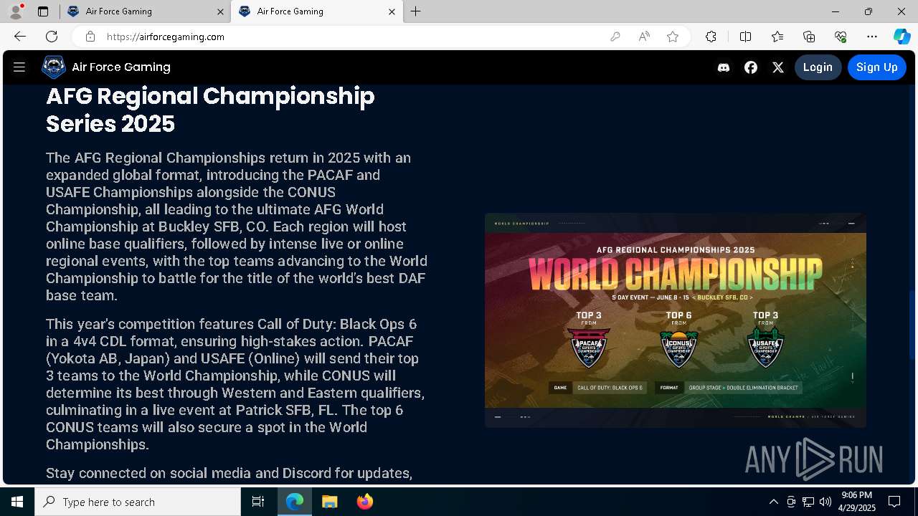Click AFG Regional Championship Series 2025 heading
Screen dimensions: 918x516
[210, 110]
